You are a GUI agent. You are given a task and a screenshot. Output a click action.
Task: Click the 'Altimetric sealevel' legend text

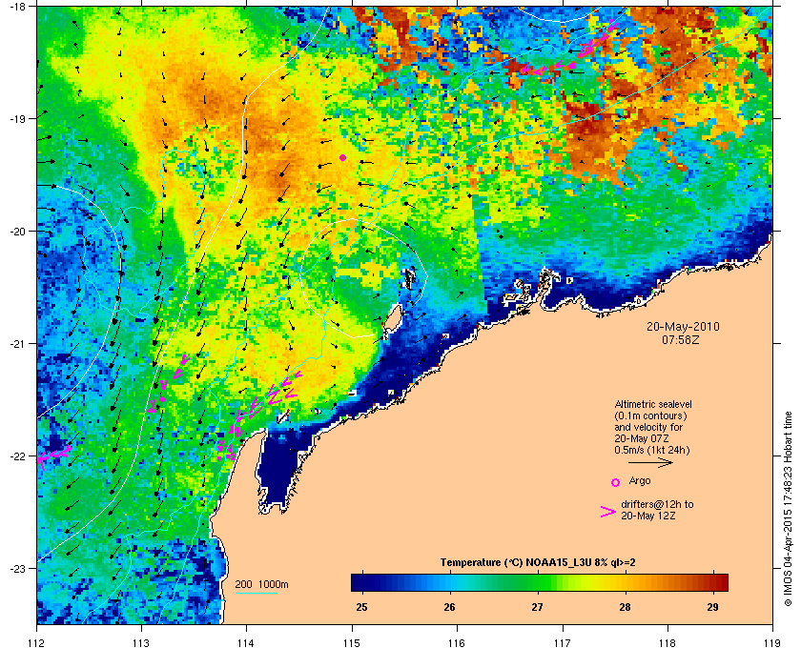pos(653,404)
